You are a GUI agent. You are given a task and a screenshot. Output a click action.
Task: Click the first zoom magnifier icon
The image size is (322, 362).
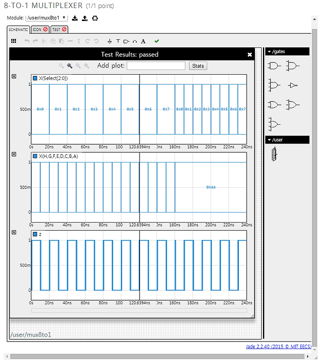tap(61, 66)
